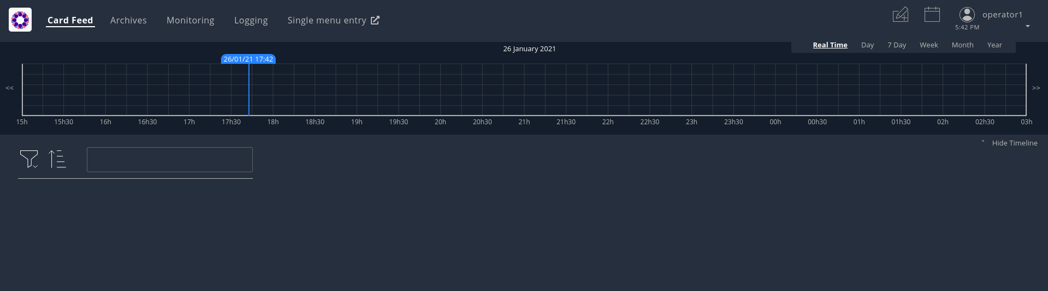Go to the Logging menu
The image size is (1048, 291).
point(251,20)
